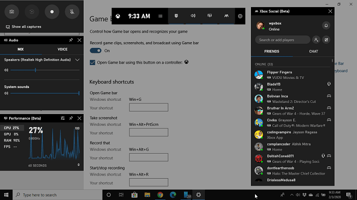Select friend BladeYB
This screenshot has width=357, height=200.
coord(292,87)
